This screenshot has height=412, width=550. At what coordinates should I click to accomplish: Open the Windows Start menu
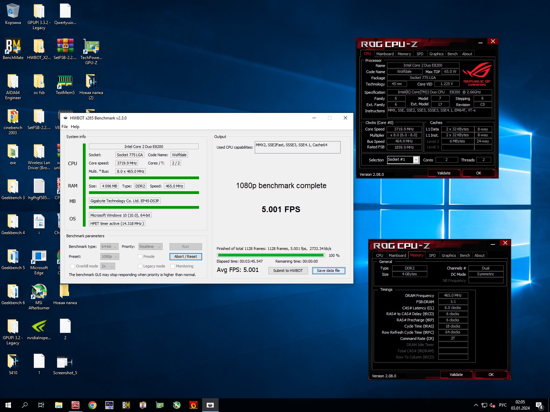[8, 405]
